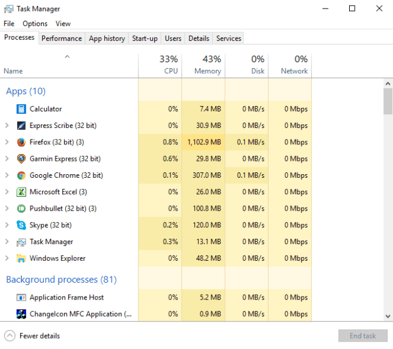
Task: Click the Skype icon
Action: (21, 225)
